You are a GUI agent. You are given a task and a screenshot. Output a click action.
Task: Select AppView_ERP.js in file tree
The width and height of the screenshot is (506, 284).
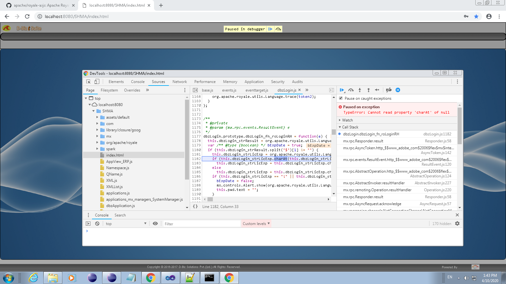tap(119, 162)
